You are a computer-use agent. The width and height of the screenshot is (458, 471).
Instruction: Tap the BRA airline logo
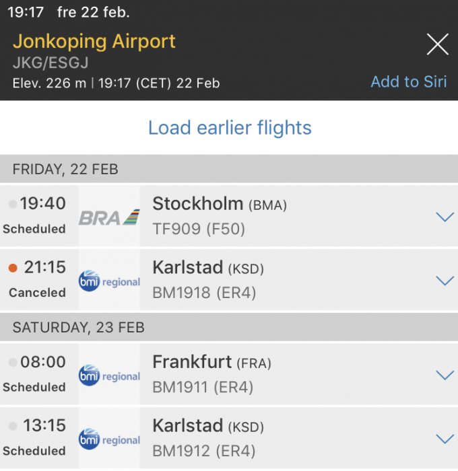pos(109,217)
